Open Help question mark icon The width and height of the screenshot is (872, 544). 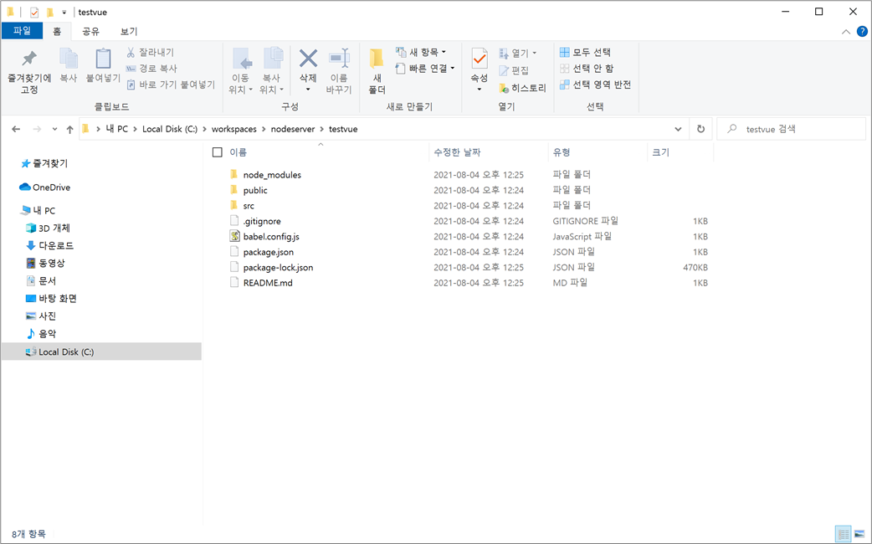click(862, 32)
